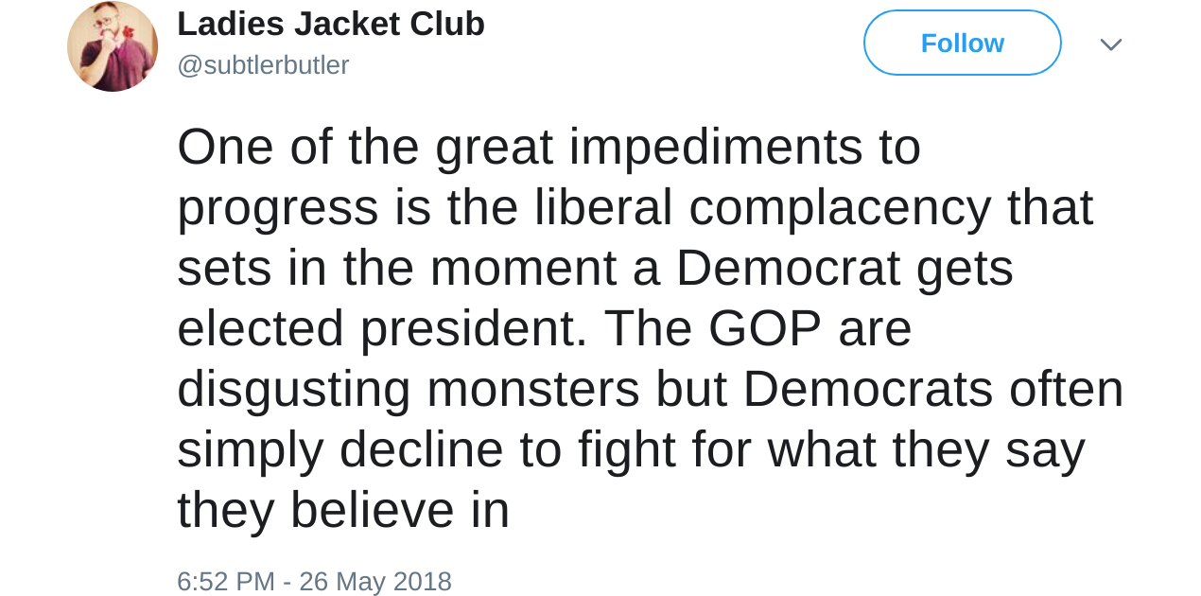Click the words "disgusting monsters" in the tweet
The image size is (1201, 596).
coord(409,390)
